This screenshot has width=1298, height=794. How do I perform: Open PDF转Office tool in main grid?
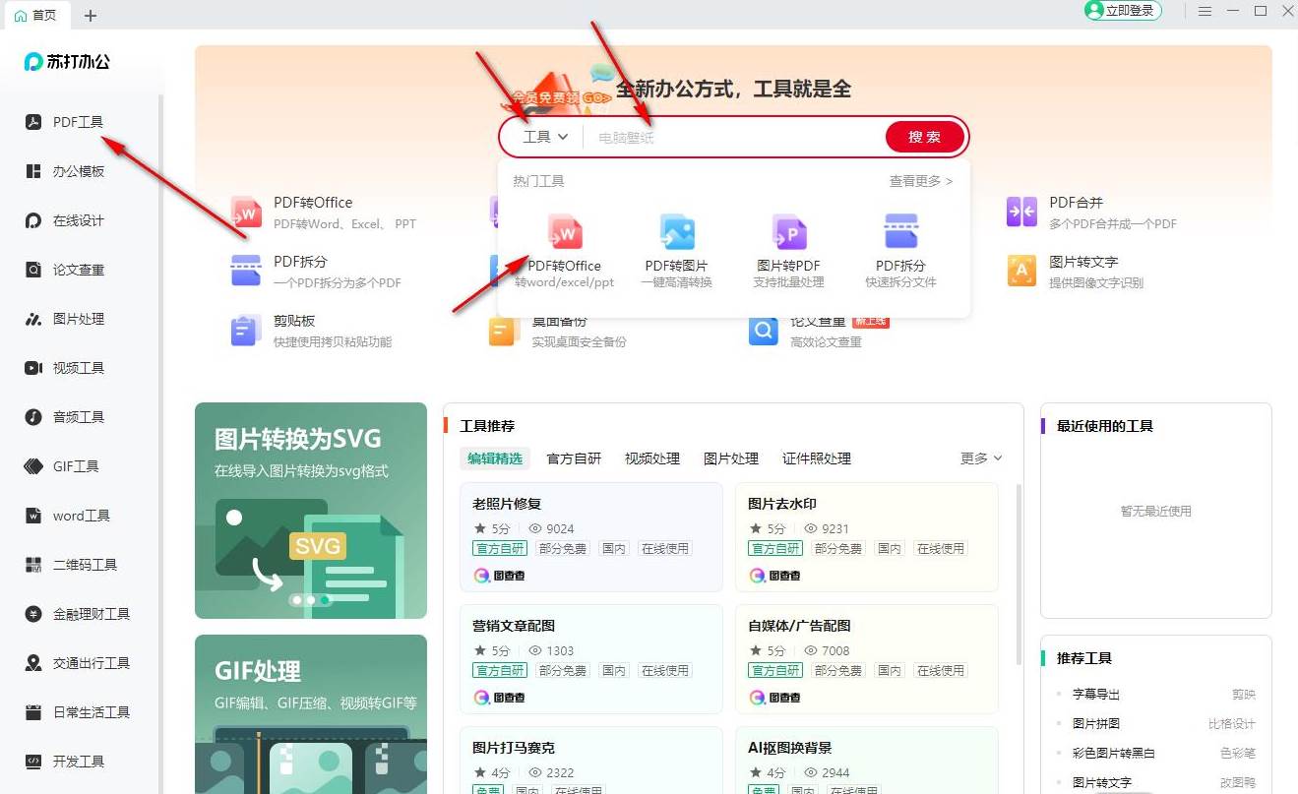(x=323, y=212)
